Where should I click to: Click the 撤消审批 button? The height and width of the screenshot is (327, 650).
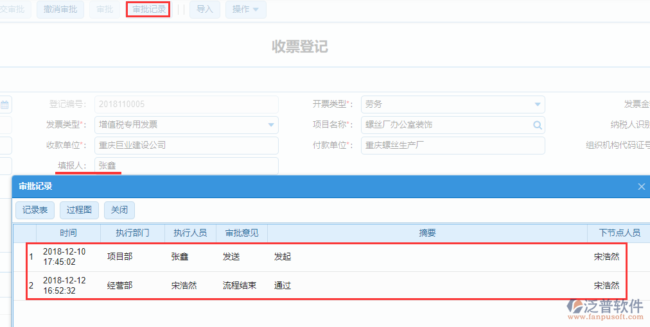tap(60, 10)
